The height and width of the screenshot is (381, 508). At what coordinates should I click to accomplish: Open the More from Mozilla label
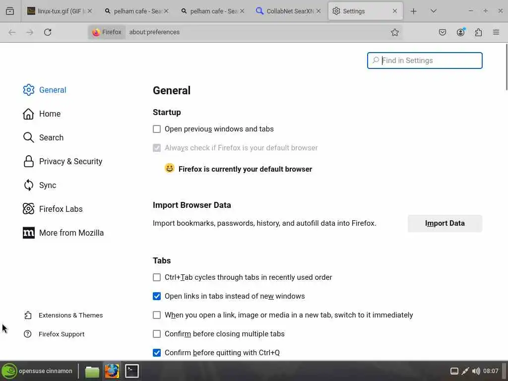[71, 233]
